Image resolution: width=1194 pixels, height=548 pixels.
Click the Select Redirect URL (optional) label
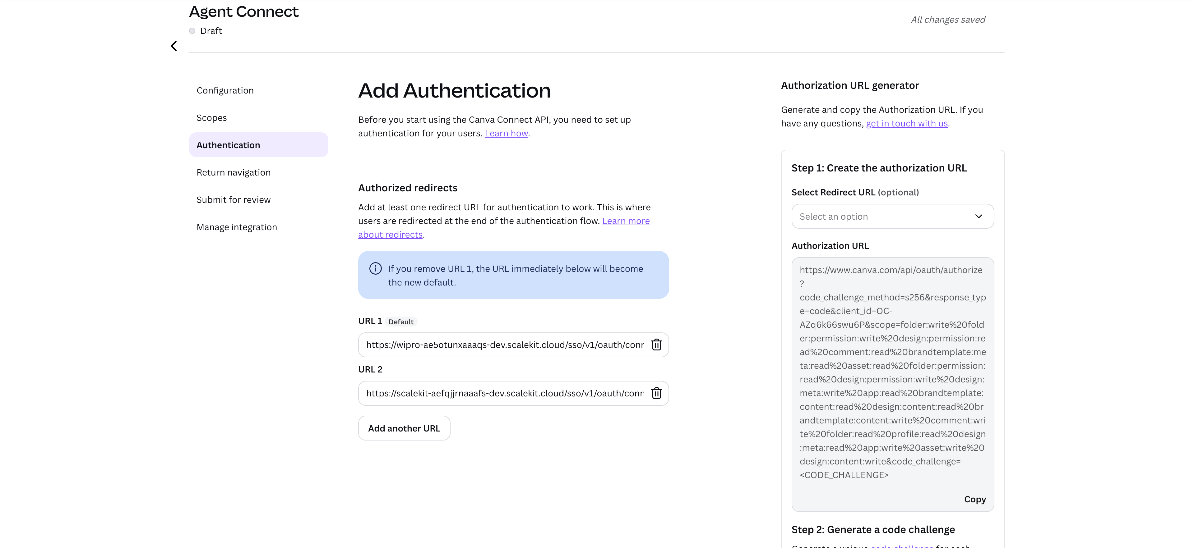tap(855, 192)
